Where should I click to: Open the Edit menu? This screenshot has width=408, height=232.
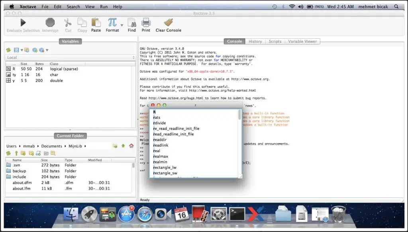(57, 6)
